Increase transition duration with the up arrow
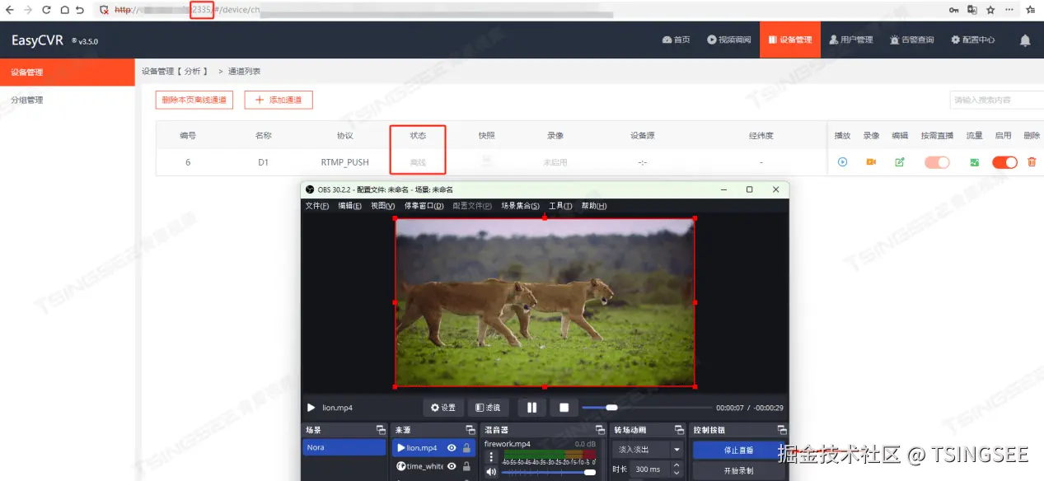 tap(676, 465)
